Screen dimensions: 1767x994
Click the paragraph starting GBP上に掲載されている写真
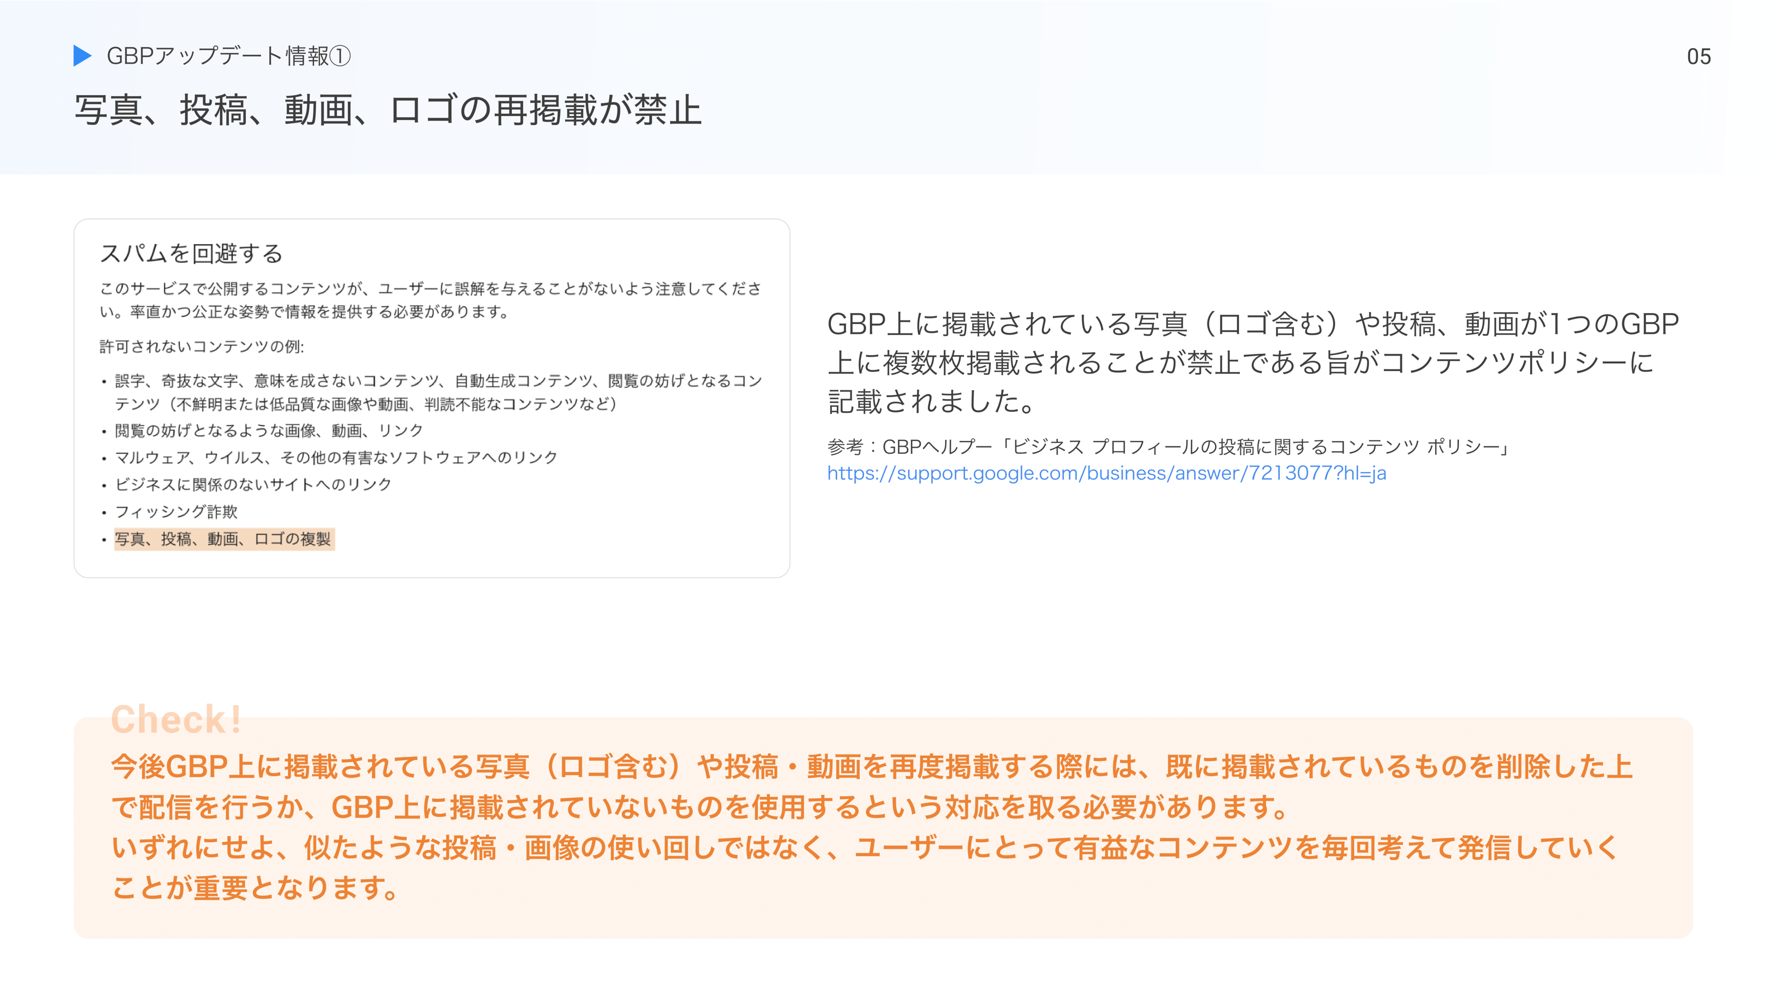(1252, 362)
